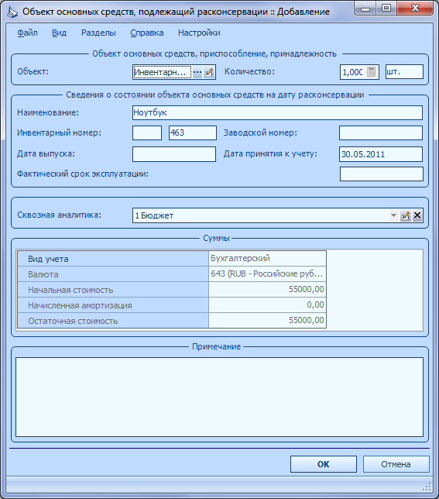Confirm with the OK button

click(x=324, y=464)
